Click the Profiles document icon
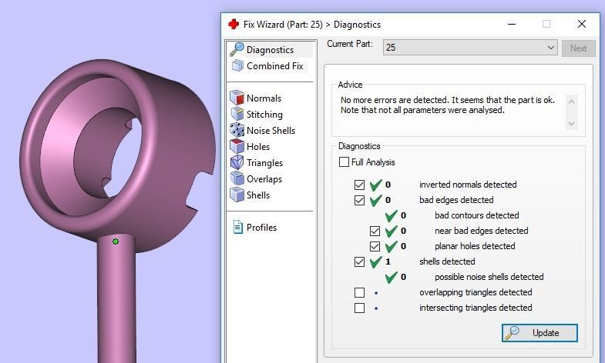This screenshot has height=363, width=605. [x=237, y=227]
